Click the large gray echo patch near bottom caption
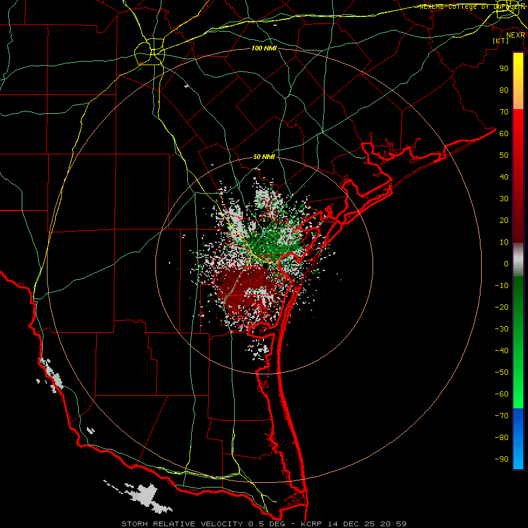The width and height of the screenshot is (528, 528). coord(147,495)
